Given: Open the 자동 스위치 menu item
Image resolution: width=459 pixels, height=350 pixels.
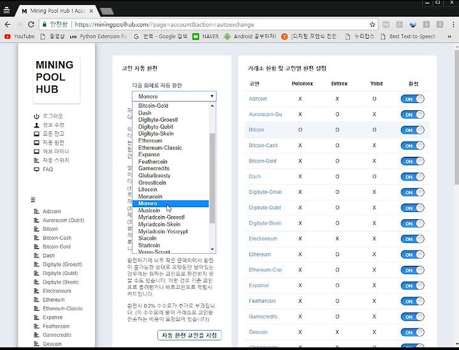Looking at the screenshot, I should [56, 161].
